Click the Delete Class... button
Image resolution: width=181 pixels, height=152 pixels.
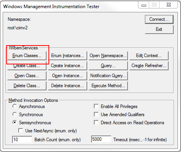pyautogui.click(x=27, y=86)
